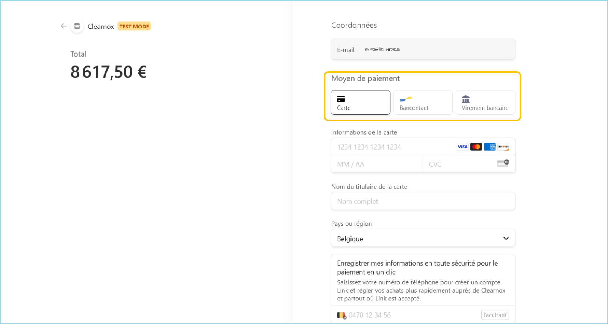Screen dimensions: 608x324
Task: Click the TEST MODE badge
Action: click(134, 27)
